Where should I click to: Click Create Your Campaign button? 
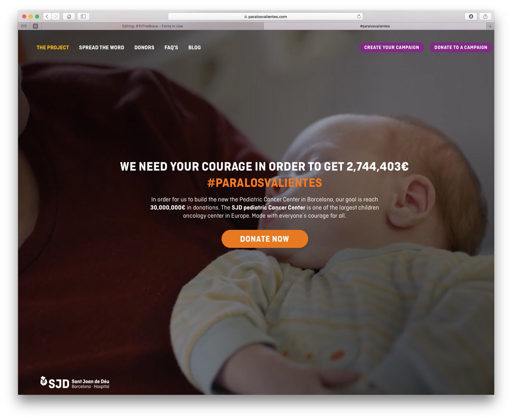click(x=392, y=47)
